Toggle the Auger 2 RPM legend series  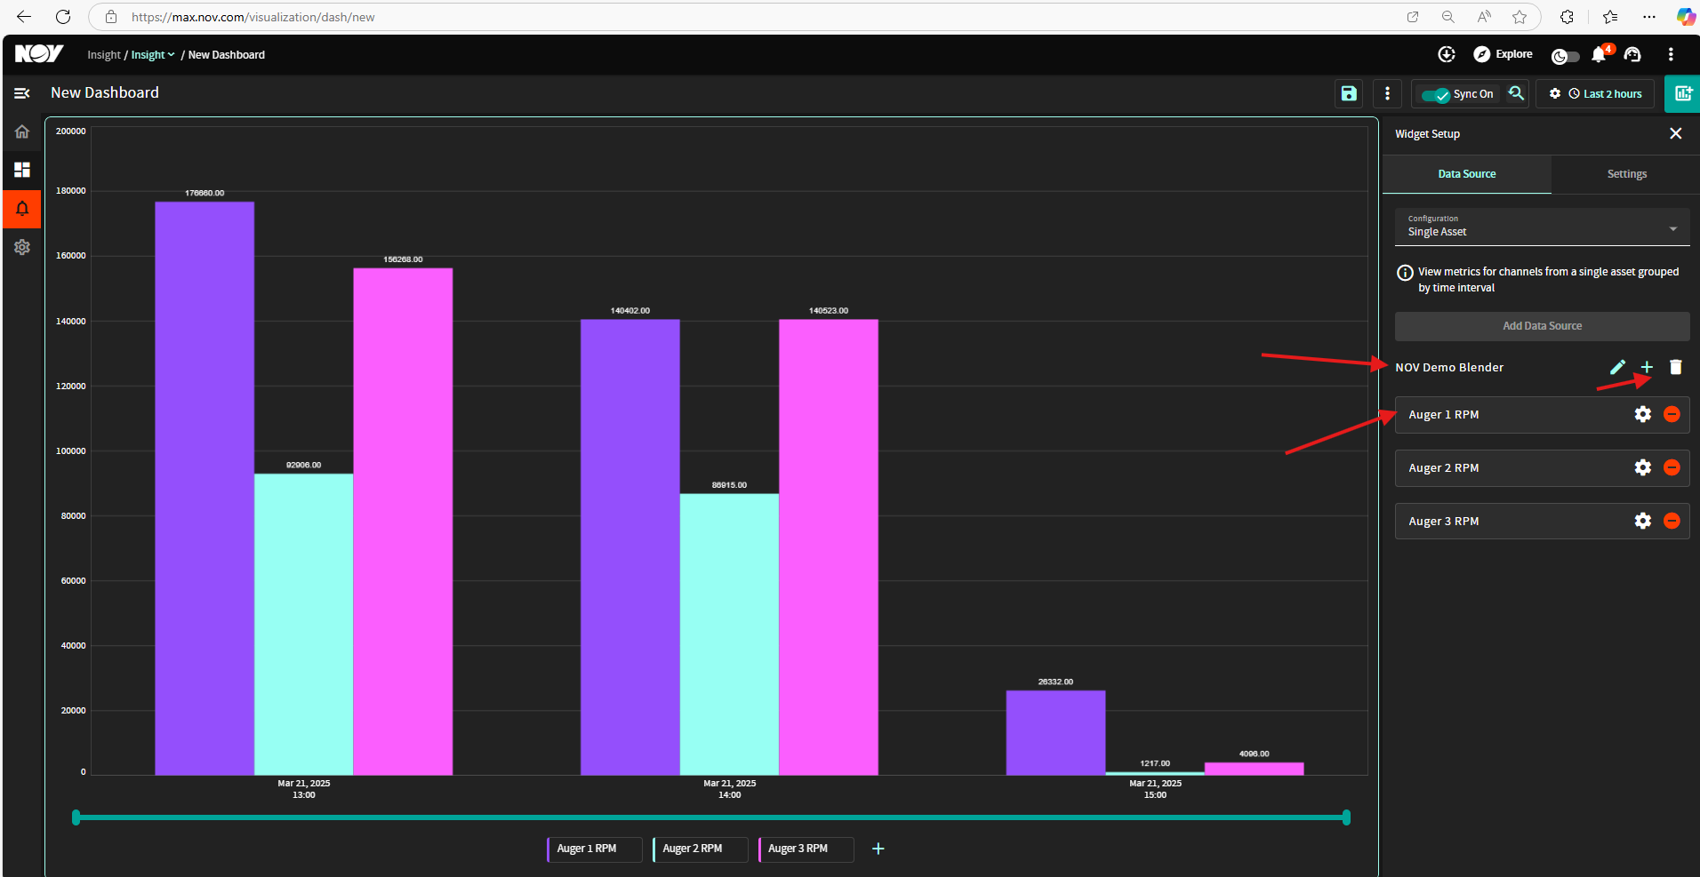[699, 849]
